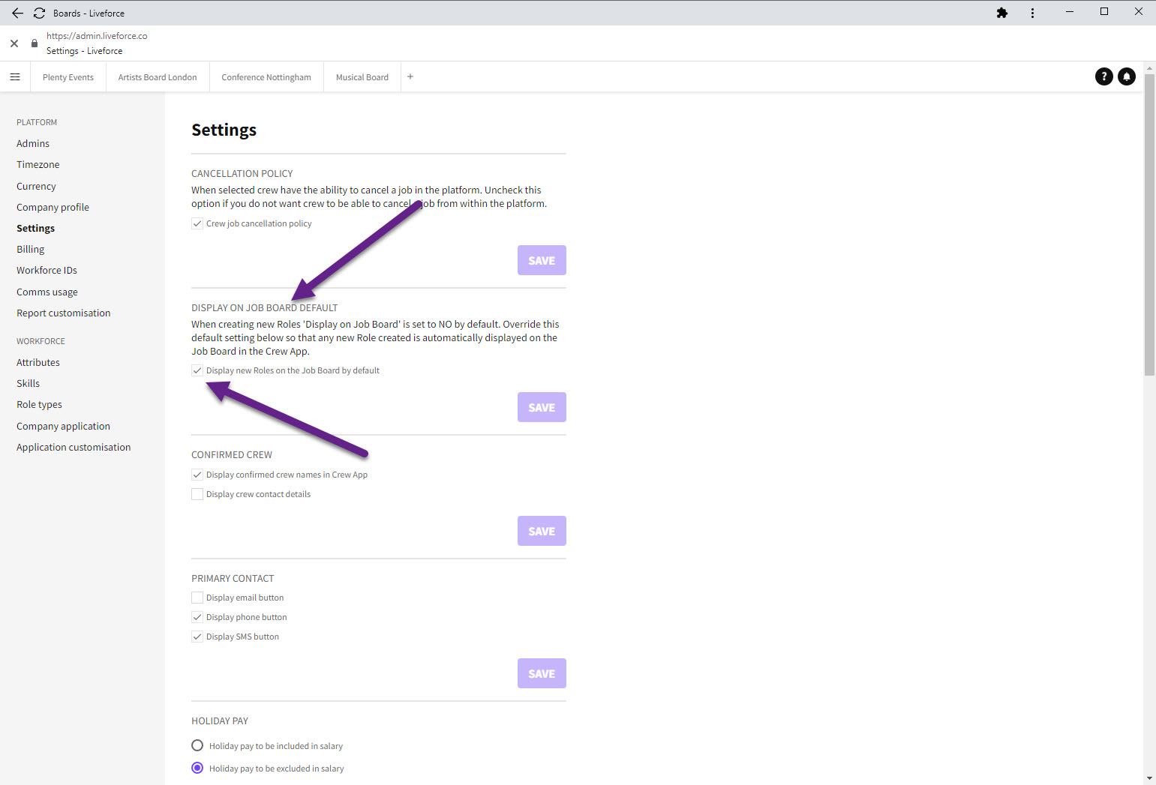Click the reload page icon

(39, 13)
